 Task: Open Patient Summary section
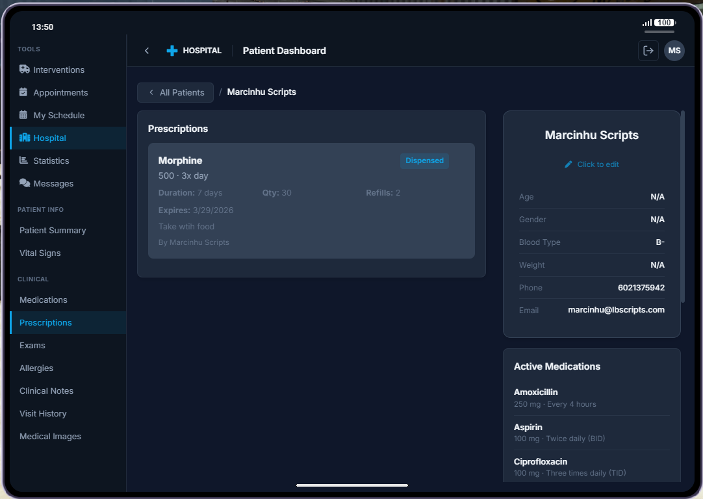click(x=53, y=230)
